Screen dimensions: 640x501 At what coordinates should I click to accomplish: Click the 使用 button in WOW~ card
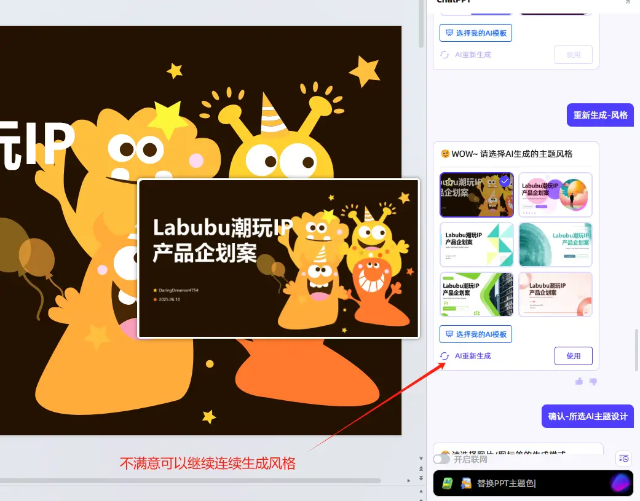click(x=574, y=356)
